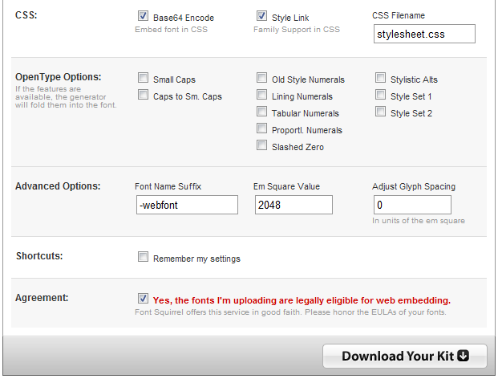Click the Download Your Kit button
The height and width of the screenshot is (379, 498).
coord(405,356)
